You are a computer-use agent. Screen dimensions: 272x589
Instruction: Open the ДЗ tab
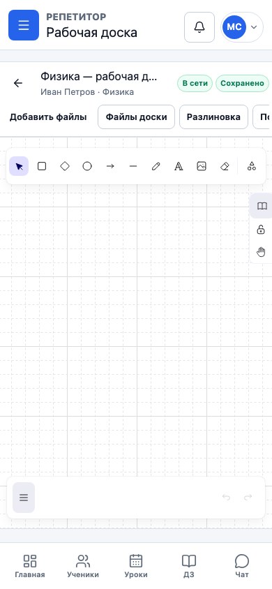point(189,566)
